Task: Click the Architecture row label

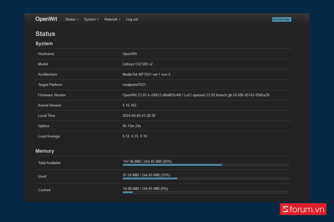Action: (x=48, y=74)
